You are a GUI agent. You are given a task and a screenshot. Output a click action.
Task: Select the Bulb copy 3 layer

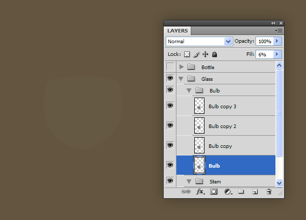pos(226,106)
